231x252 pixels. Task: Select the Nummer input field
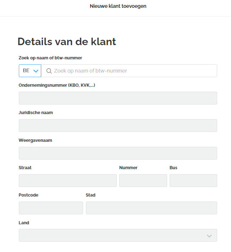point(143,181)
